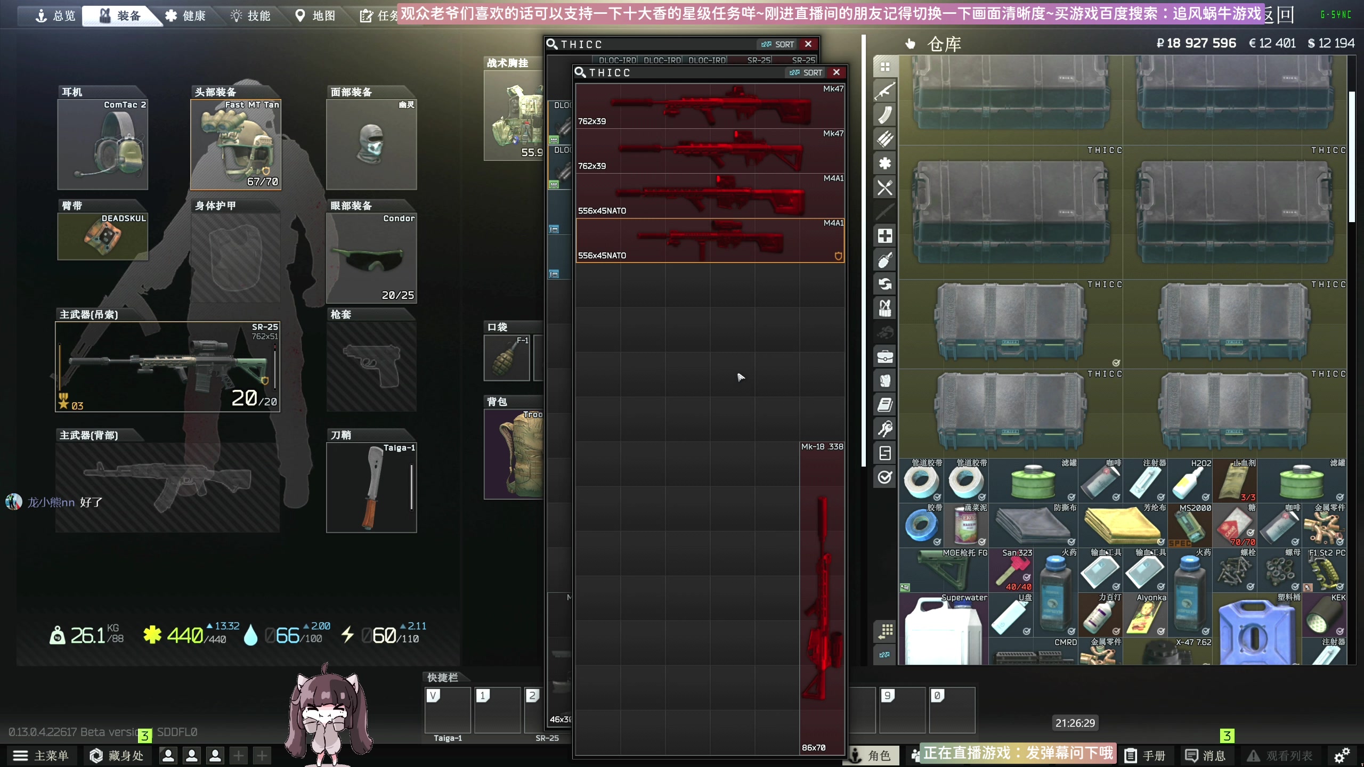Toggle the quest items checkmark filter
The height and width of the screenshot is (767, 1364).
coord(884,477)
